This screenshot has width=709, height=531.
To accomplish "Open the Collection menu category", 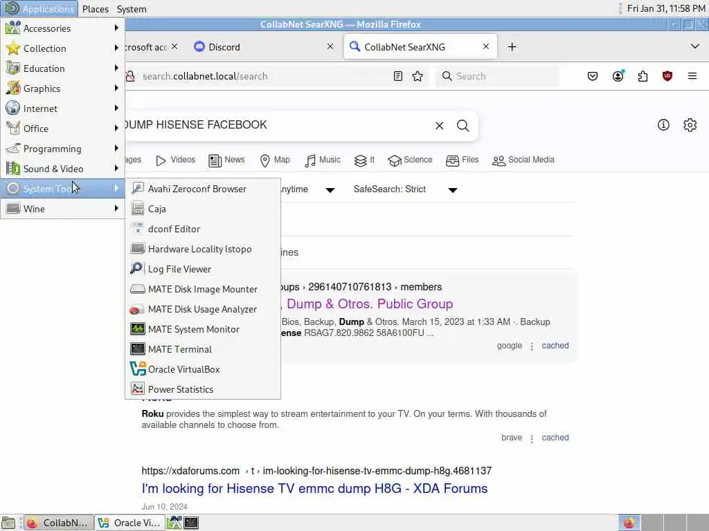I will (x=62, y=48).
